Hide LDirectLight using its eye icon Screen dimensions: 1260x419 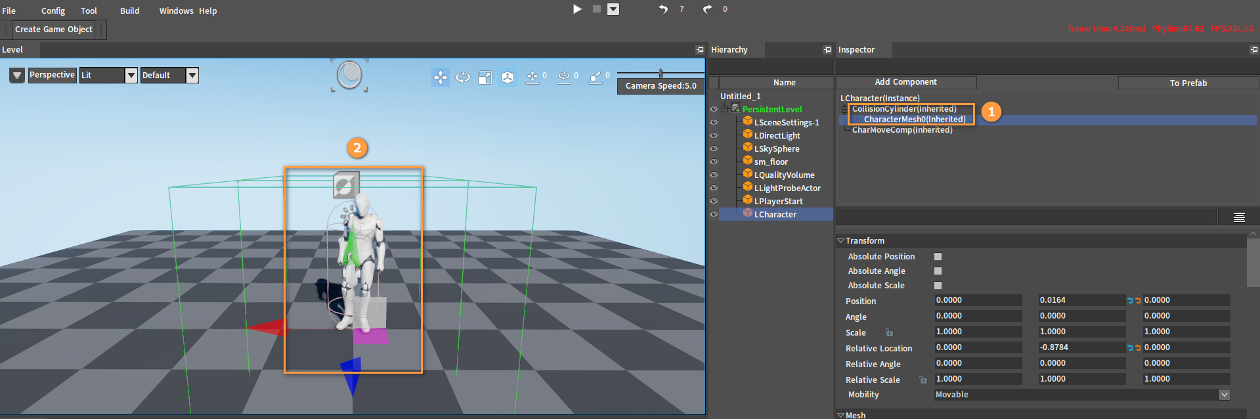click(714, 135)
